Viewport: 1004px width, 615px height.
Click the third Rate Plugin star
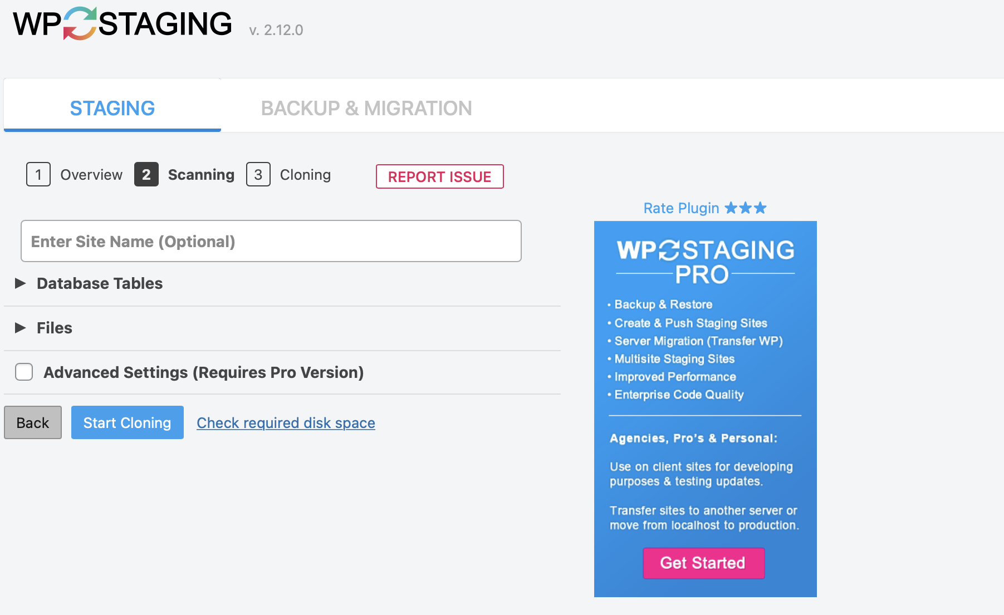pos(761,207)
